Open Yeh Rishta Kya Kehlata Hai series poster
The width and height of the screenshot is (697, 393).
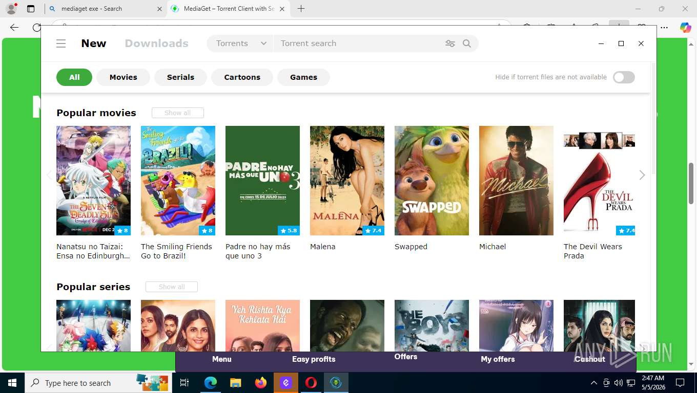pyautogui.click(x=262, y=325)
